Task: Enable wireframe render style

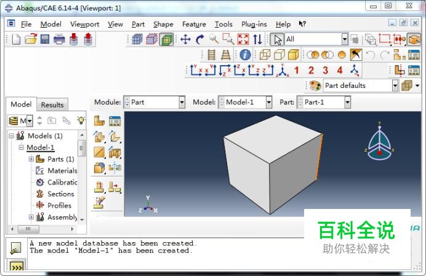Action: pos(265,55)
